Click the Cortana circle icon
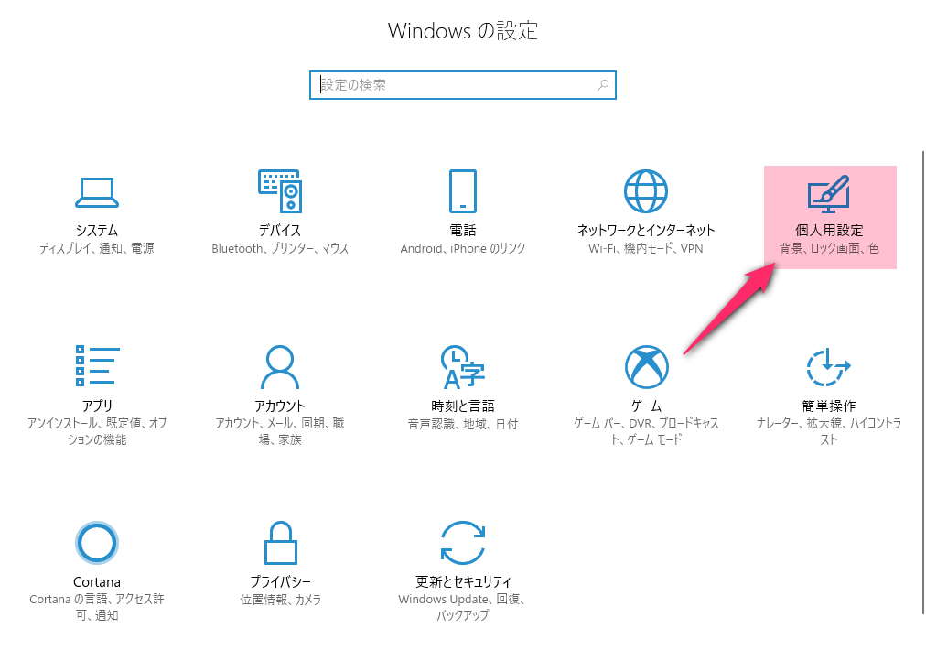This screenshot has height=650, width=926. click(x=97, y=543)
